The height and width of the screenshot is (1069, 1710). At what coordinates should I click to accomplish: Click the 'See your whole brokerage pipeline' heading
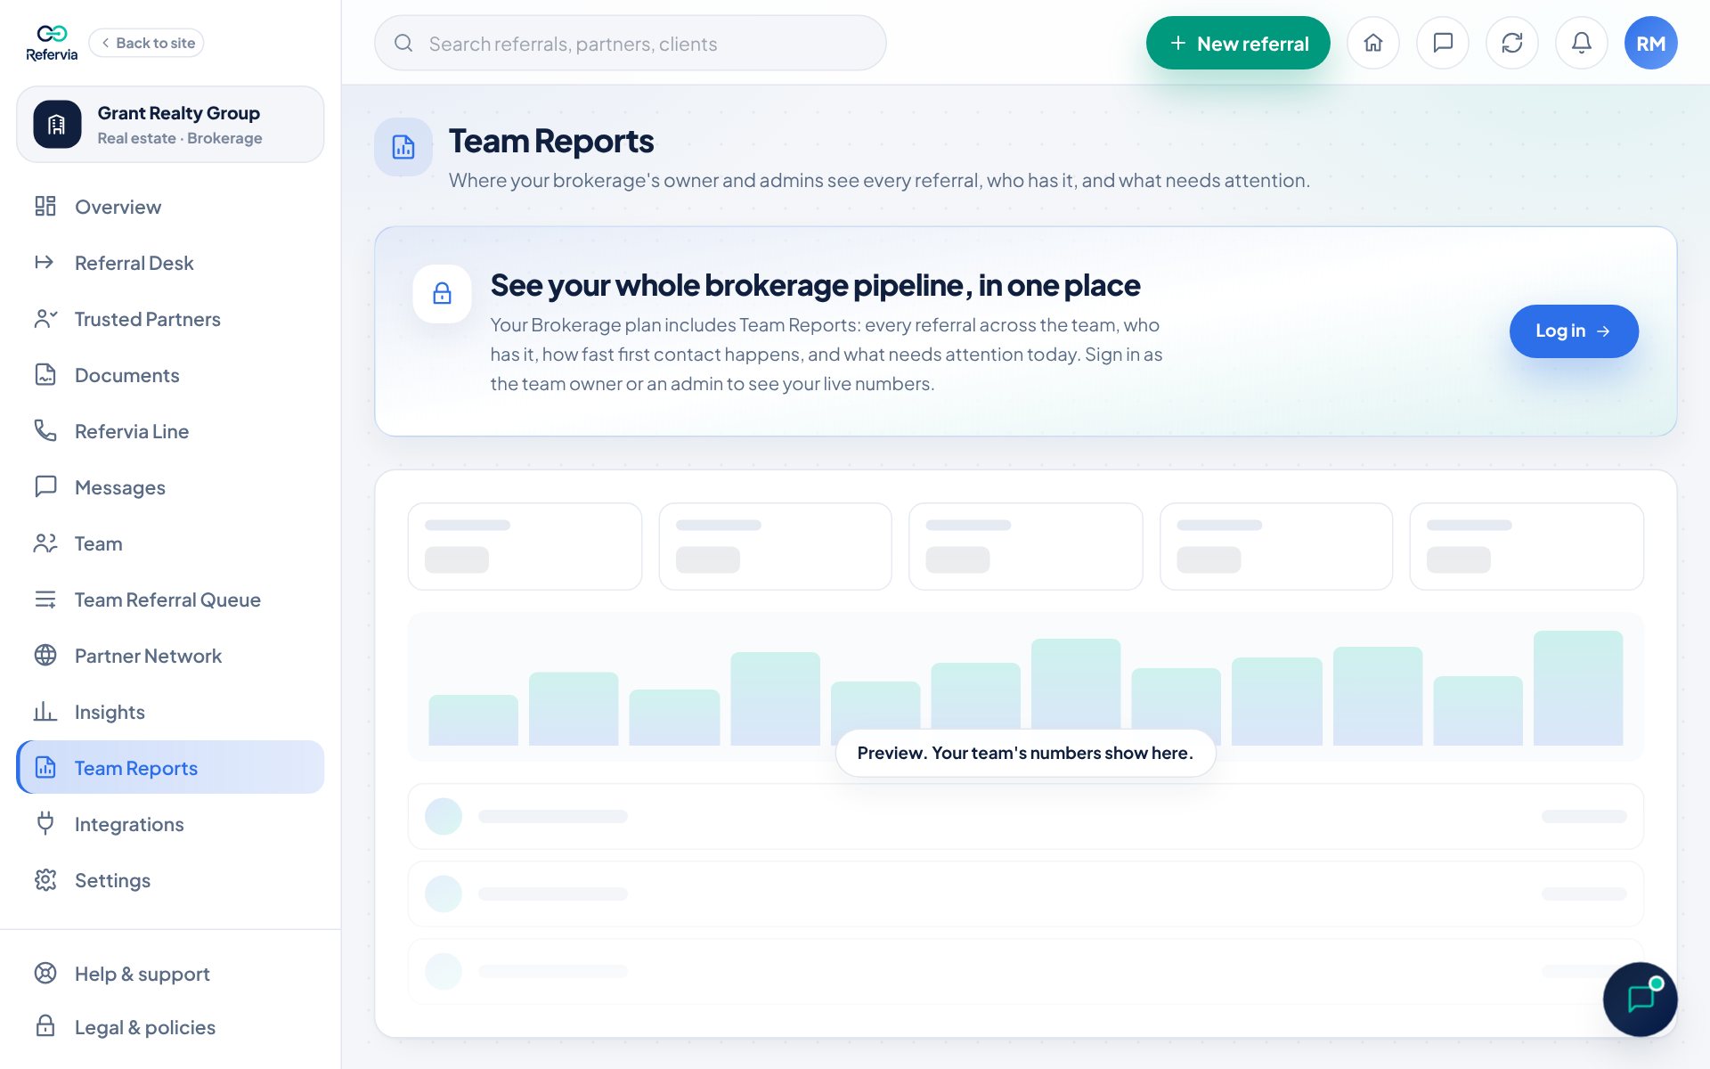click(x=815, y=285)
